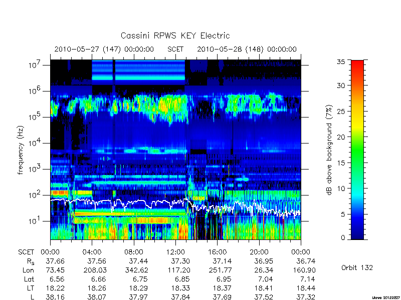Click the '12:00' time axis label

pos(175,252)
